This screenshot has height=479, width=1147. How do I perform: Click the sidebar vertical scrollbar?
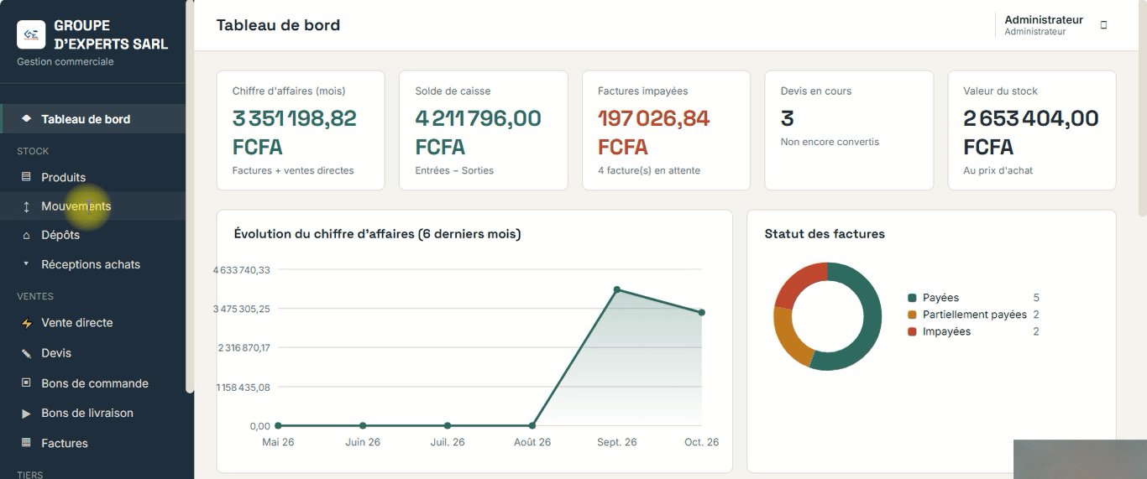tap(190, 196)
